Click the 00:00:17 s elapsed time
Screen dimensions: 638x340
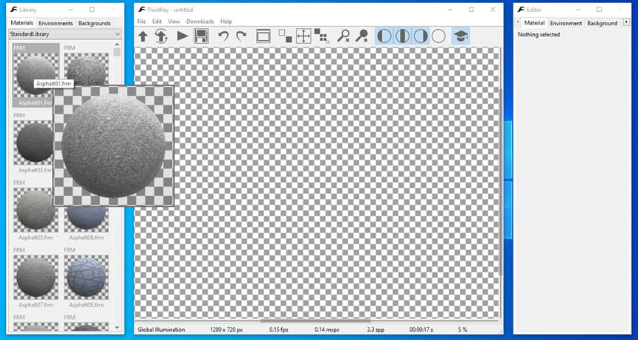(x=421, y=330)
